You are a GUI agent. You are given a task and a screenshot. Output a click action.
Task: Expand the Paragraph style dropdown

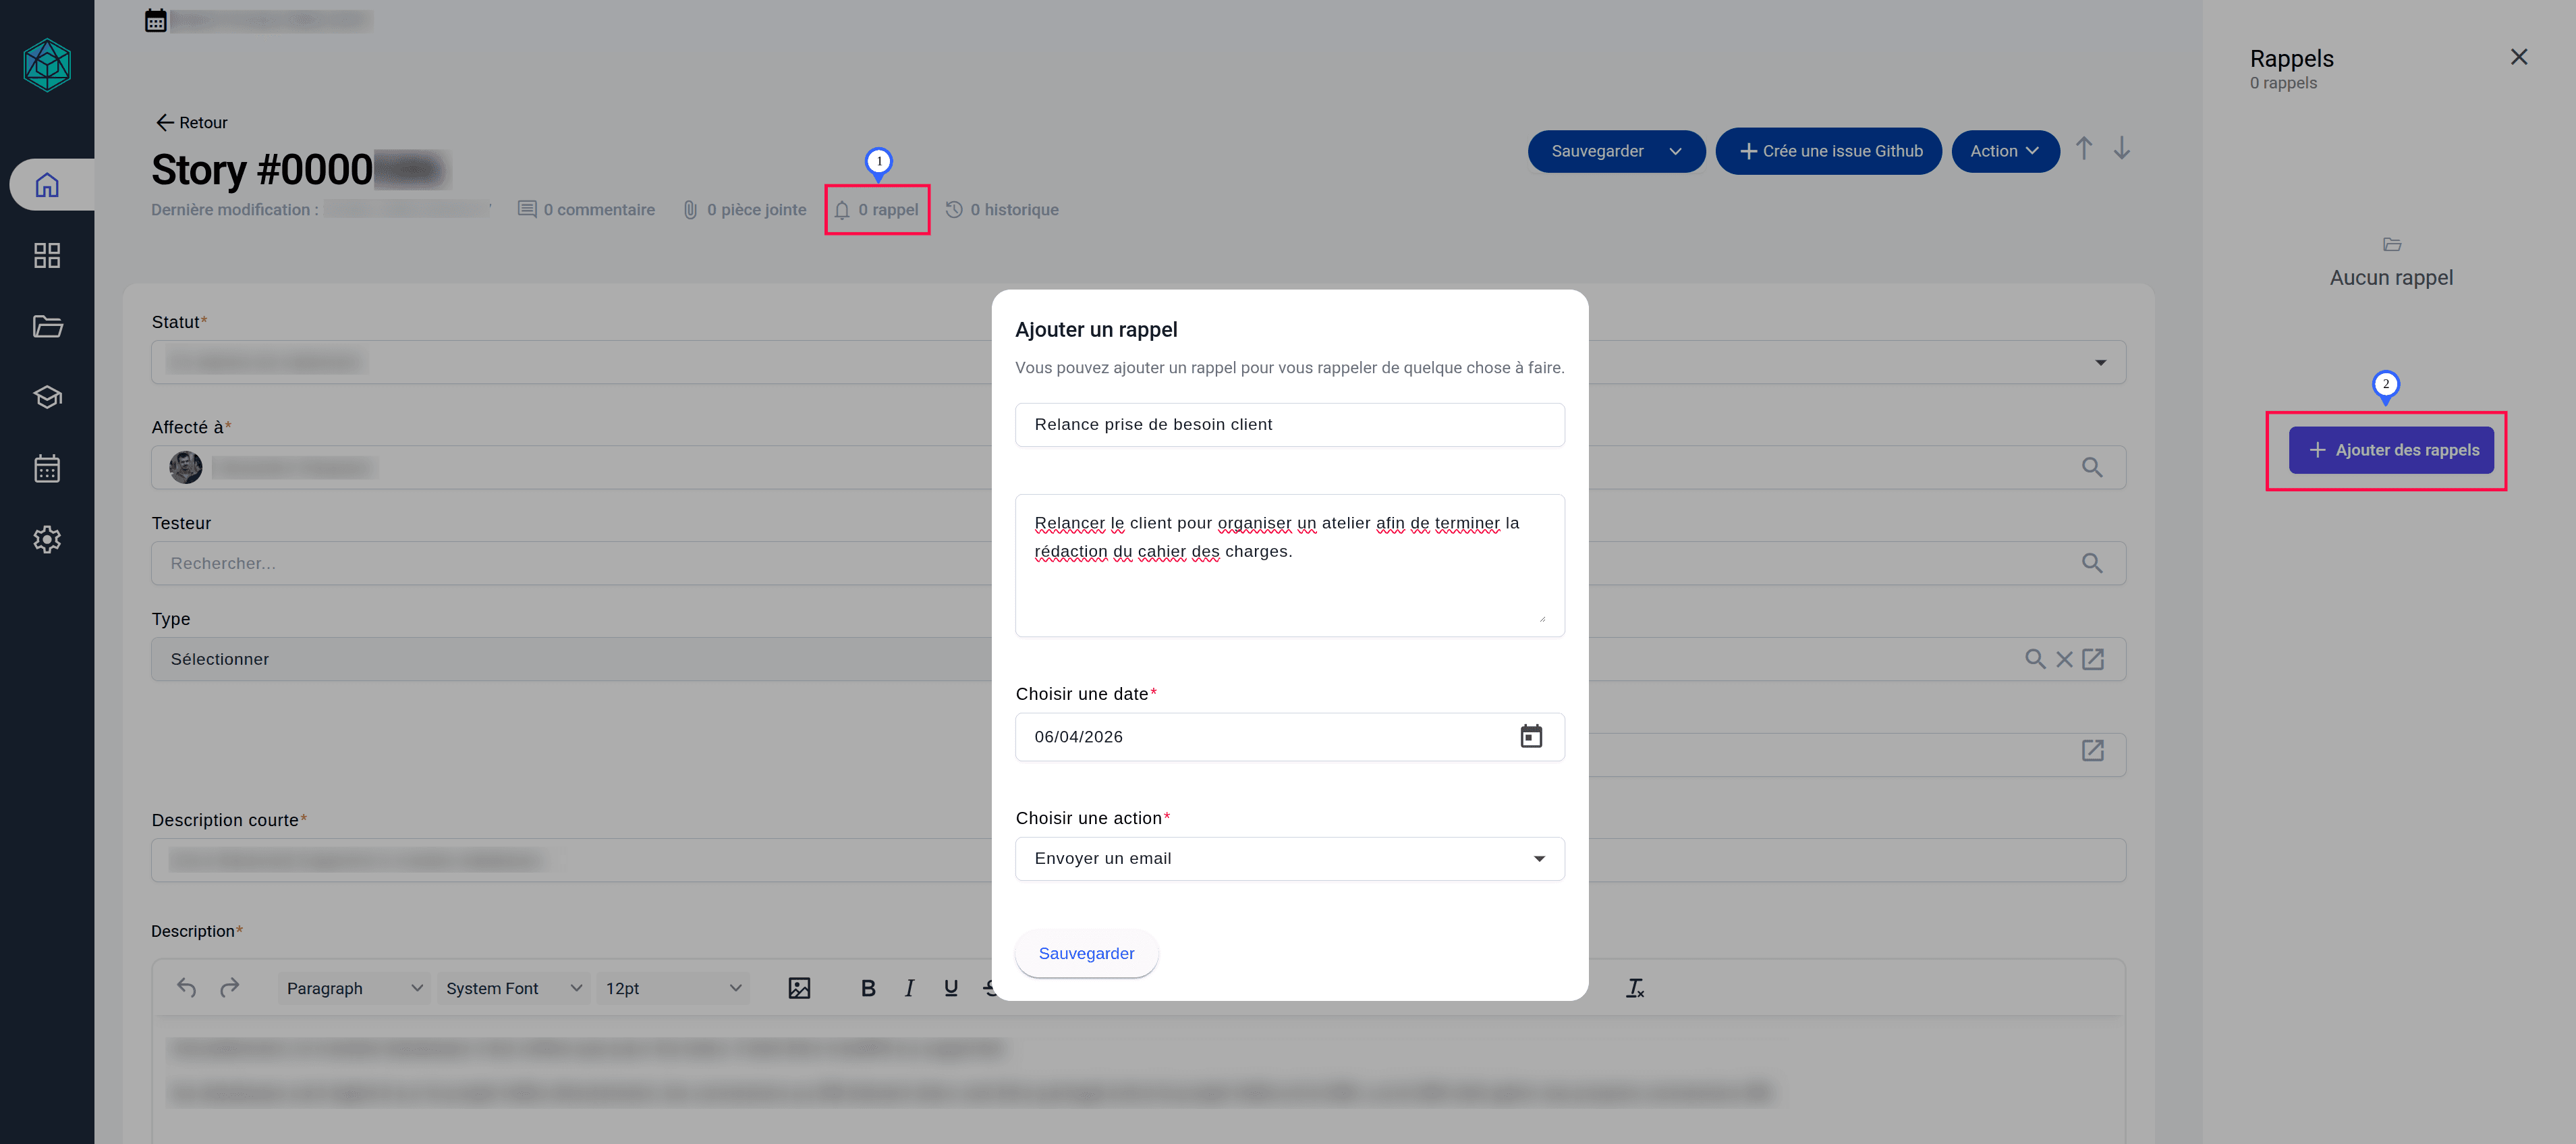(353, 988)
